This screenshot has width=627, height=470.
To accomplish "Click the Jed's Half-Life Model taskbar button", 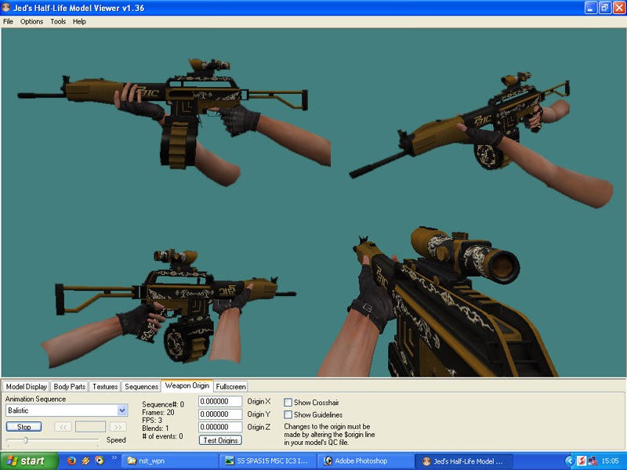I will pyautogui.click(x=464, y=461).
